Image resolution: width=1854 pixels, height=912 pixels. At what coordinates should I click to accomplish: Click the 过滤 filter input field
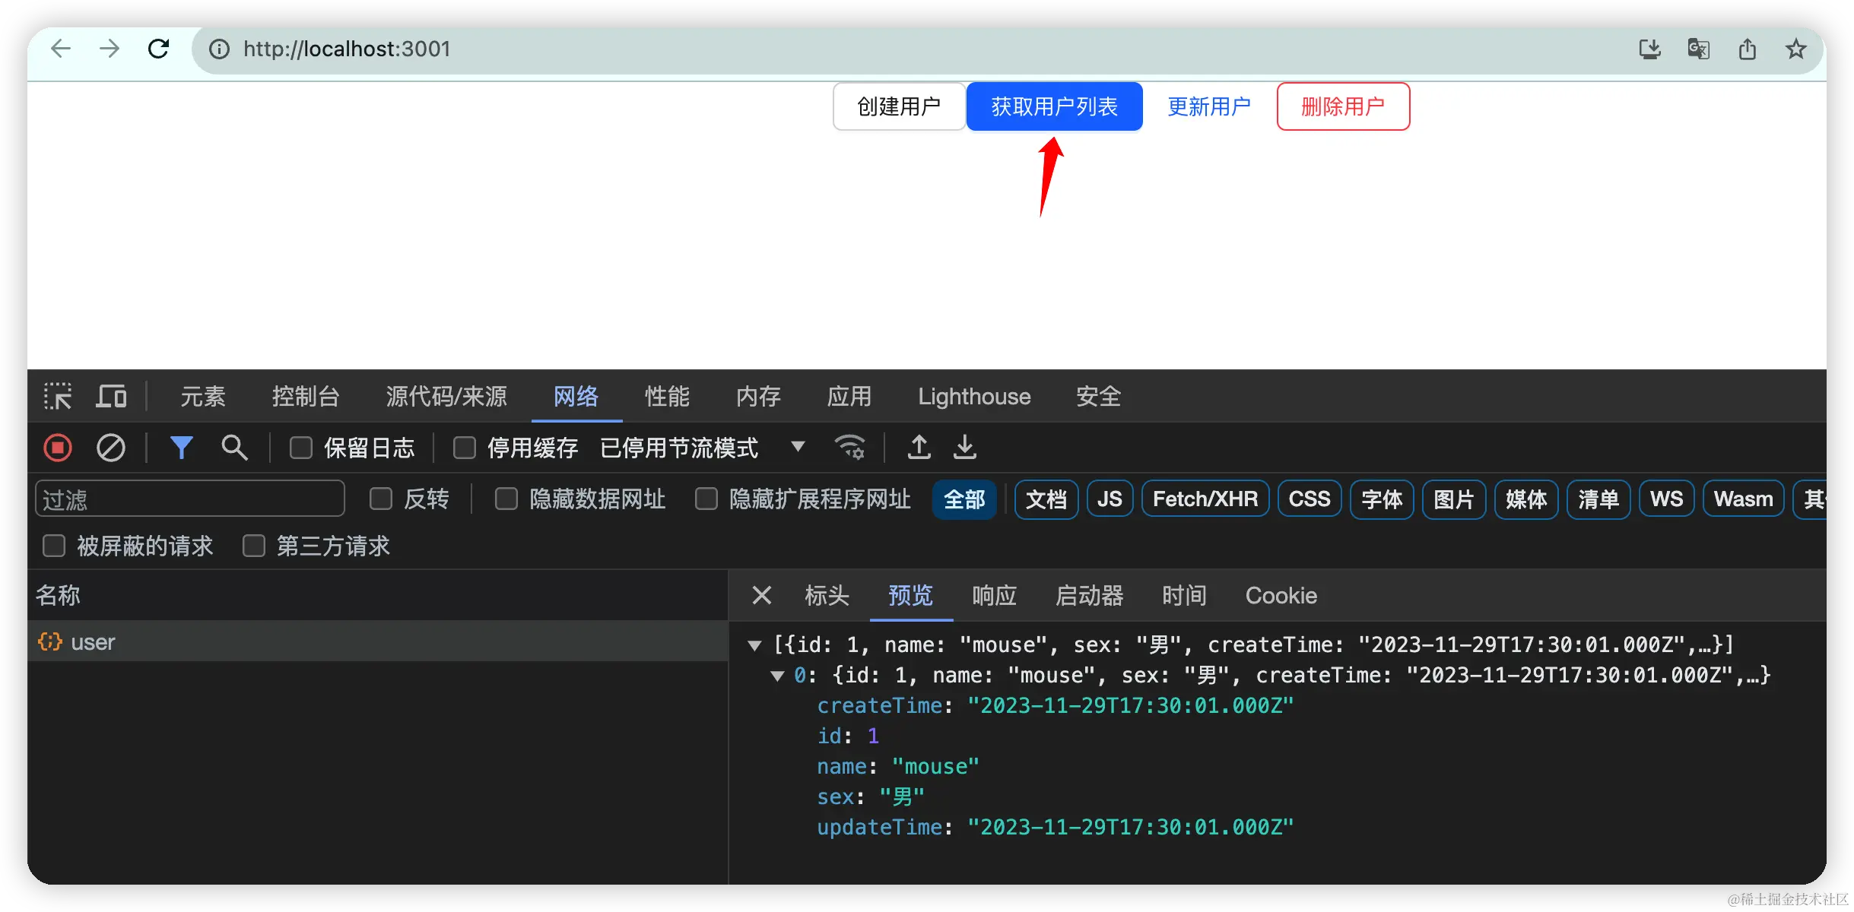click(190, 499)
